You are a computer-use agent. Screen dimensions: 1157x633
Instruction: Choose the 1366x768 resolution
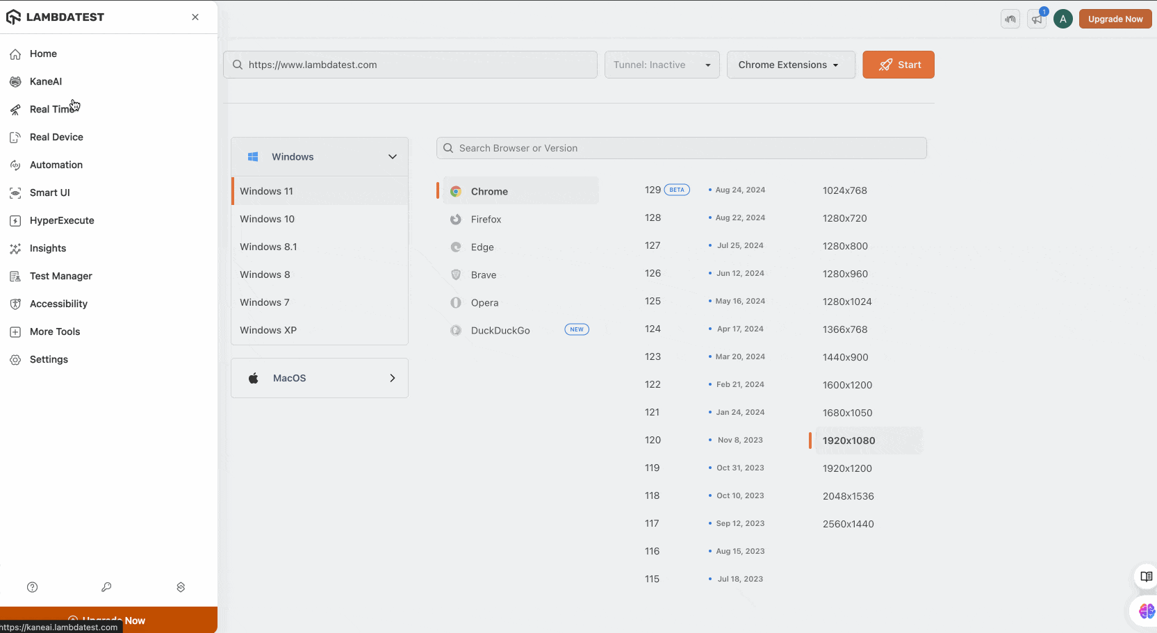(845, 329)
